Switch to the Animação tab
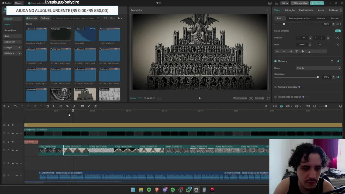The height and width of the screenshot is (194, 345). [289, 10]
